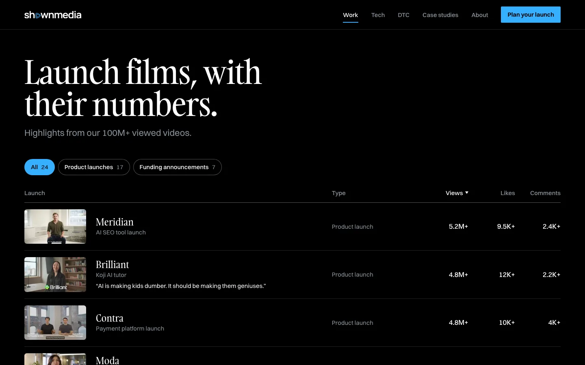
Task: Click Brilliant's 4.8M+ views value
Action: coord(458,275)
